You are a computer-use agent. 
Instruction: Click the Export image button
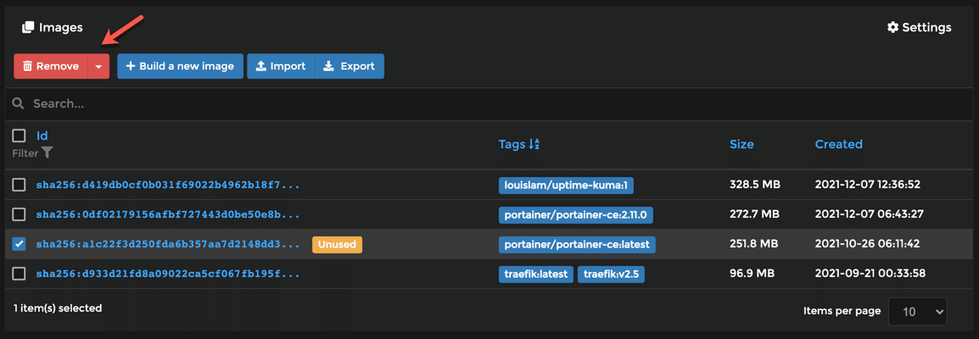pos(350,66)
